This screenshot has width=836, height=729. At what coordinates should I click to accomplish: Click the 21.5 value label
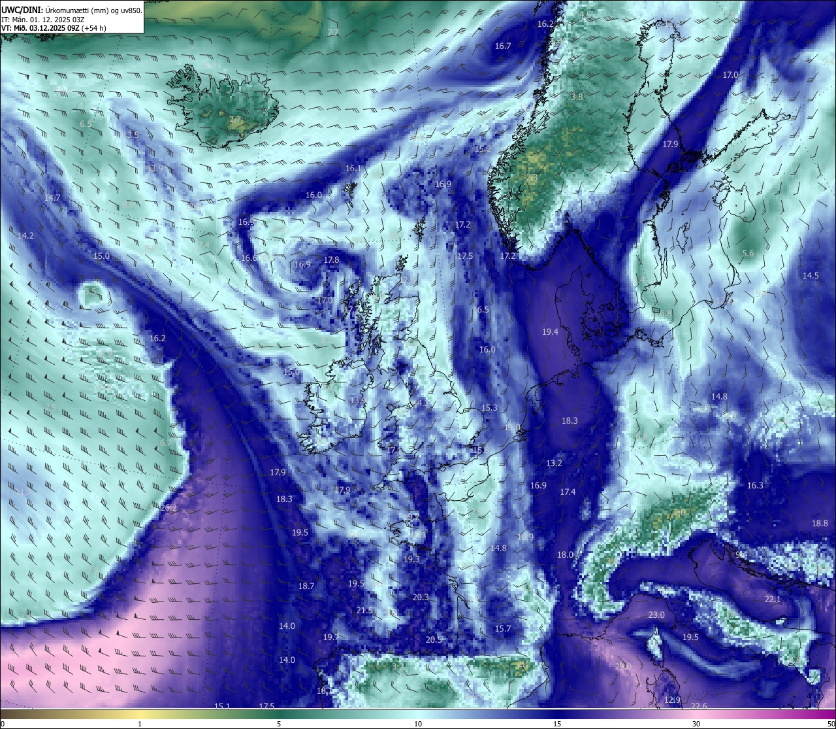(x=364, y=611)
